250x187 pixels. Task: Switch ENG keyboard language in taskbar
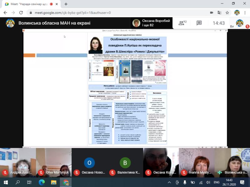(216, 182)
